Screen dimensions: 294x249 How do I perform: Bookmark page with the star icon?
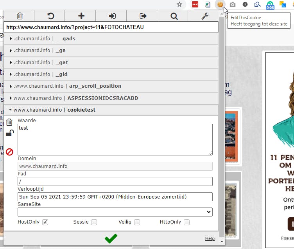(x=179, y=4)
